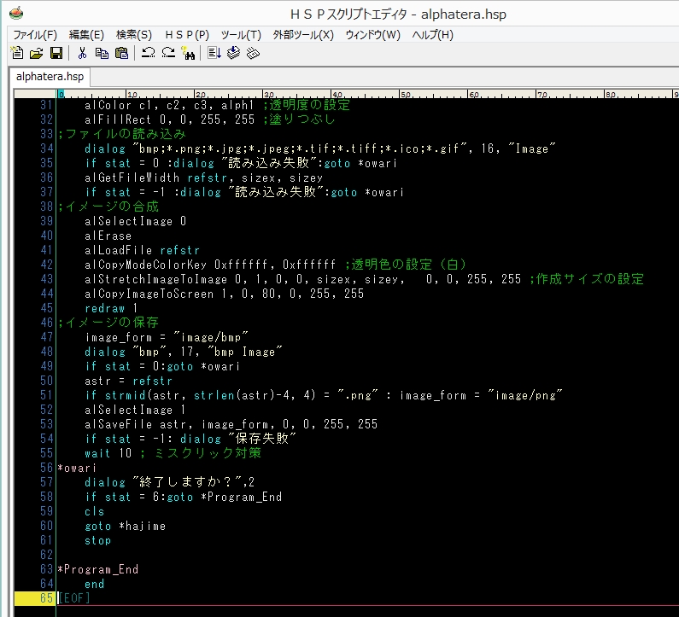Open the ファイル(F) menu
This screenshot has width=679, height=617.
pos(34,35)
